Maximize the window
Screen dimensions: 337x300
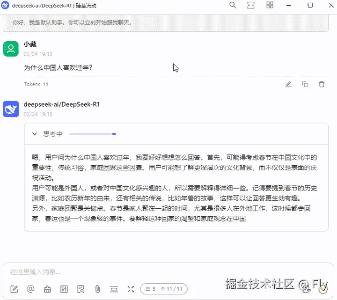tap(310, 5)
